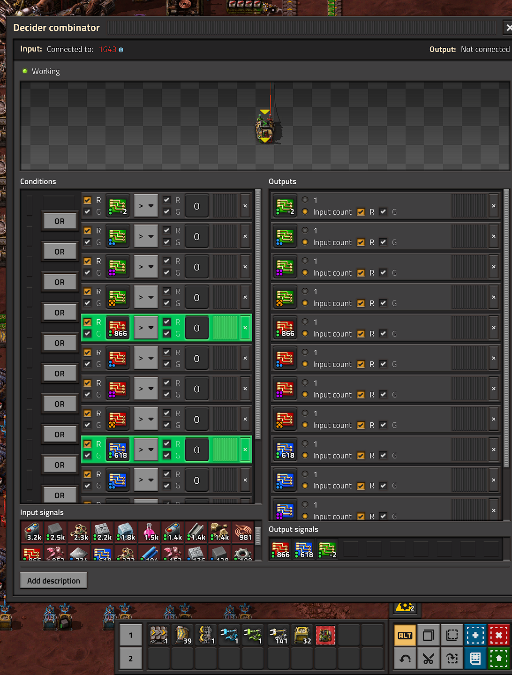Click the undo arrow shortcut
Image resolution: width=512 pixels, height=675 pixels.
[x=405, y=659]
